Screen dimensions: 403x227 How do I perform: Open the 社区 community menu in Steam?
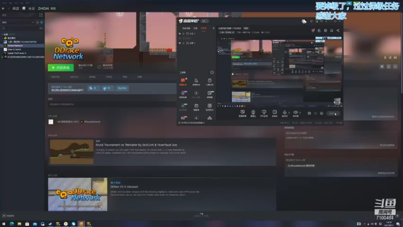[x=31, y=9]
